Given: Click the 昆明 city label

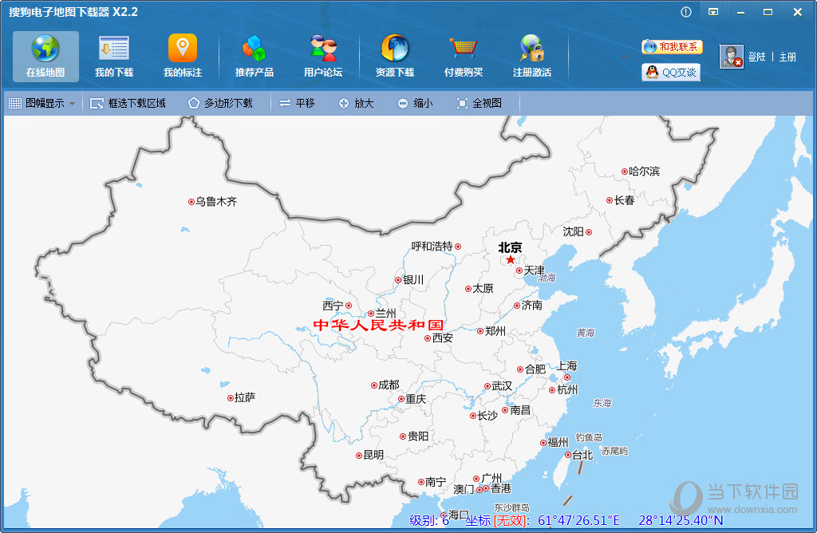Looking at the screenshot, I should (x=373, y=455).
